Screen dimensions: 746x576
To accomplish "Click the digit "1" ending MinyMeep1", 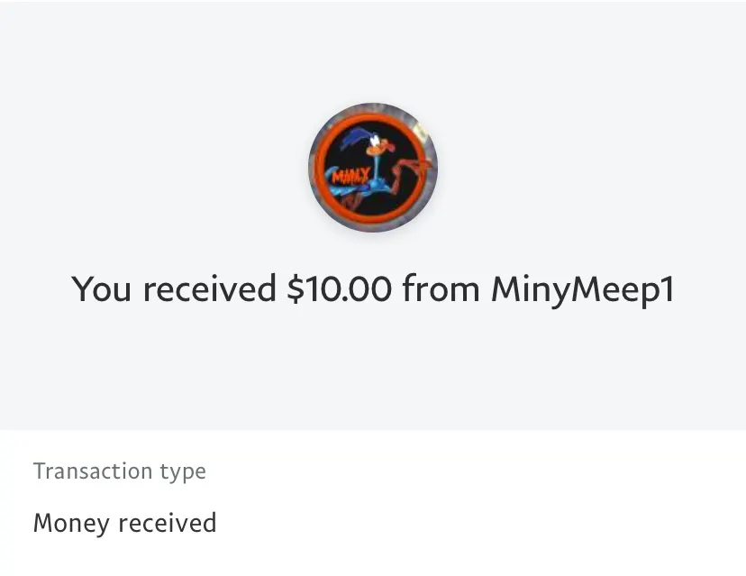I will point(667,289).
